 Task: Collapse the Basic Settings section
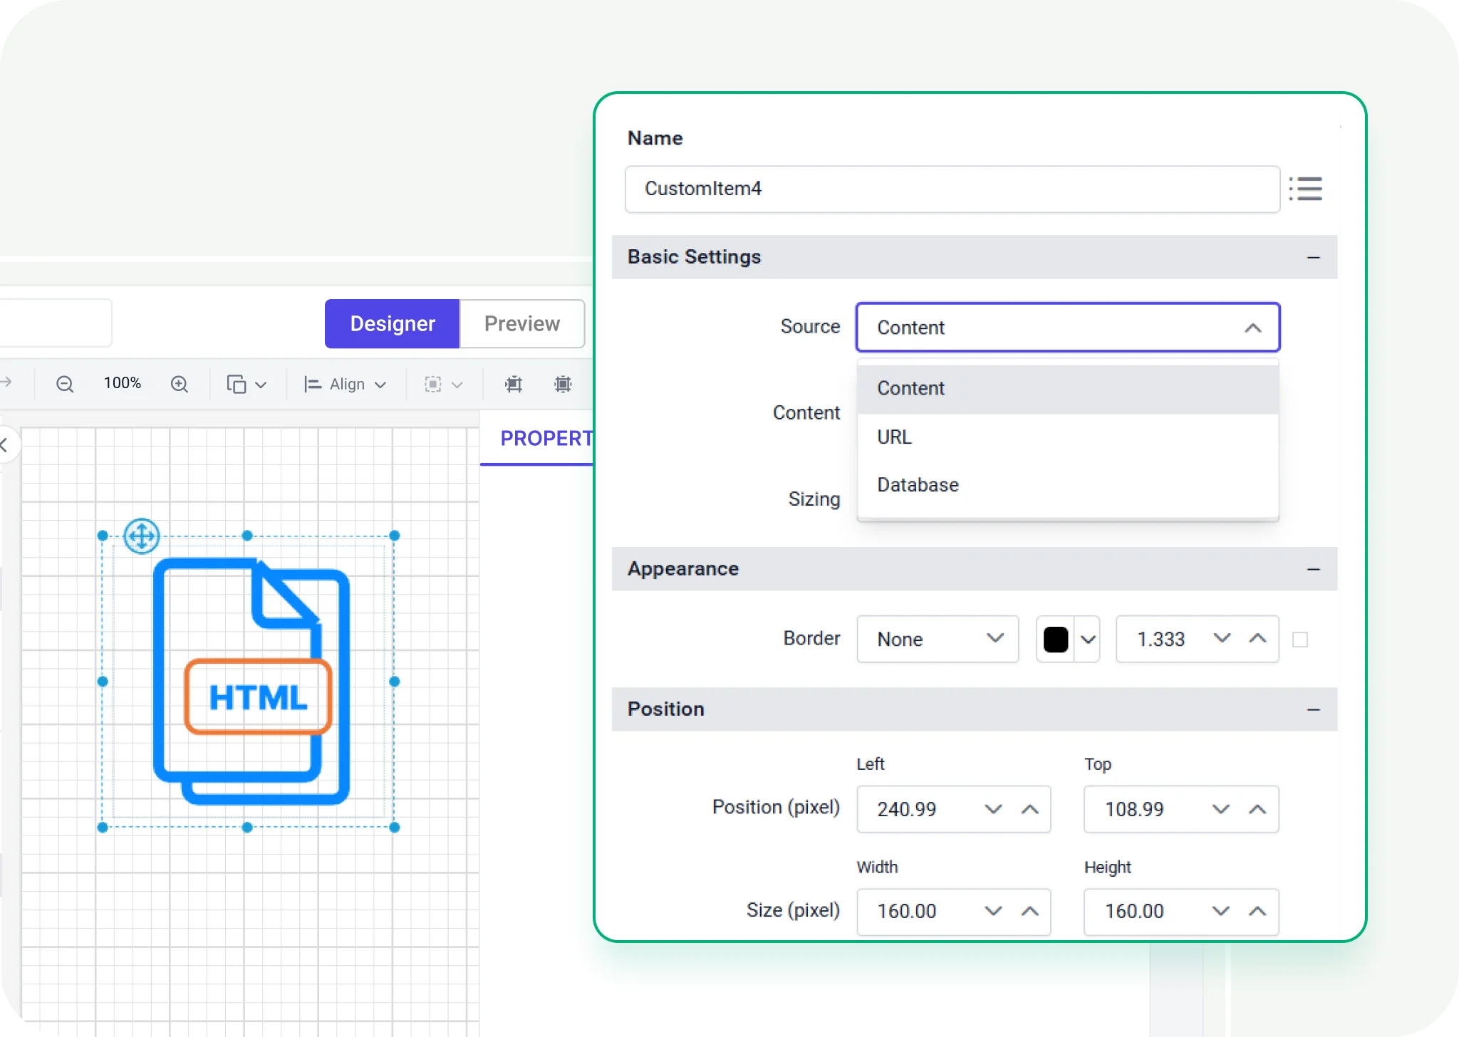tap(1313, 257)
